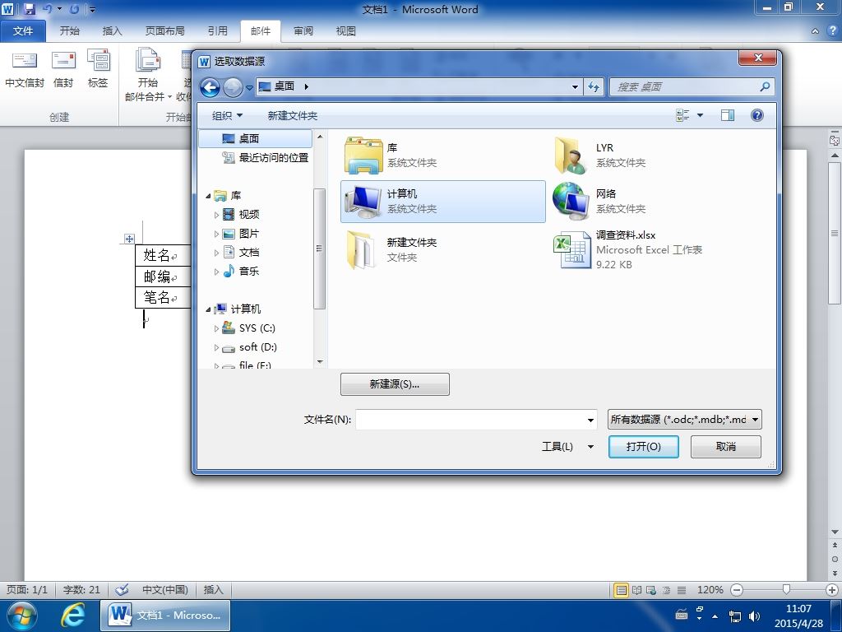Click 新建文件夹 in dialog toolbar

(x=293, y=115)
